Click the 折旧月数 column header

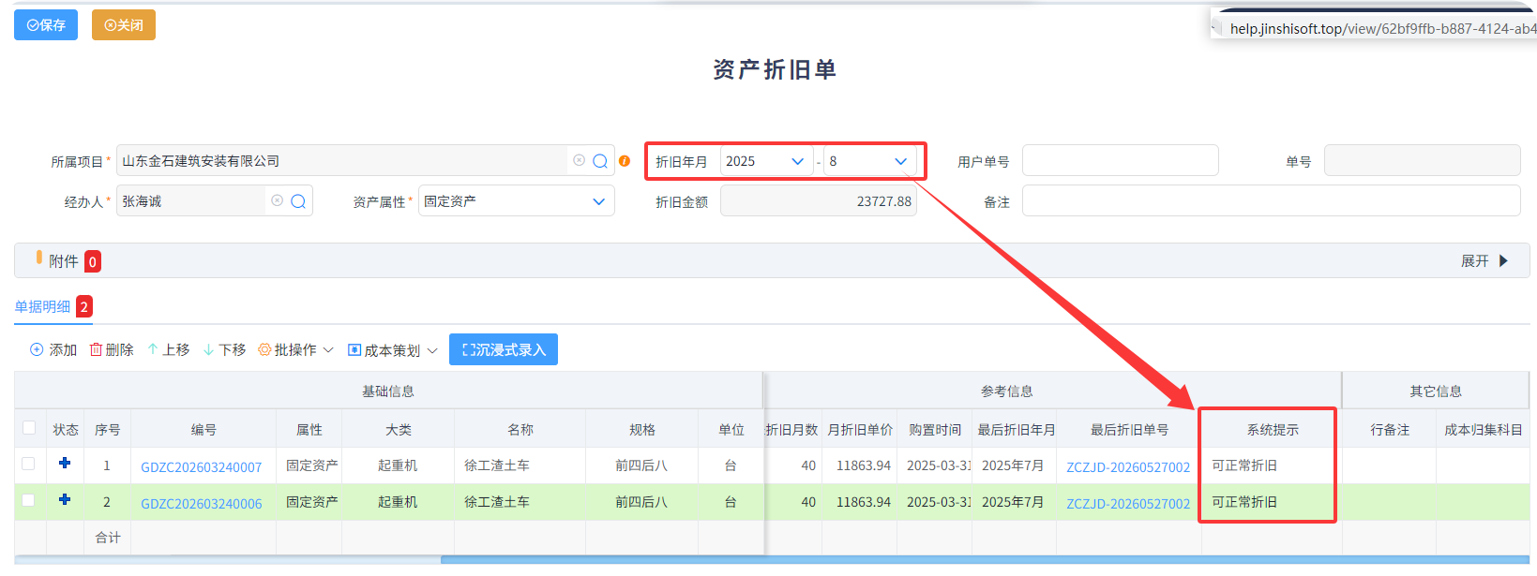(792, 429)
